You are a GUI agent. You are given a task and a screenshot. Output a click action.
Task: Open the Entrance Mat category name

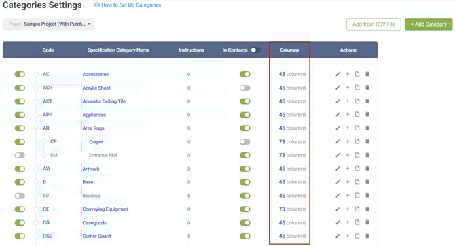click(x=103, y=155)
